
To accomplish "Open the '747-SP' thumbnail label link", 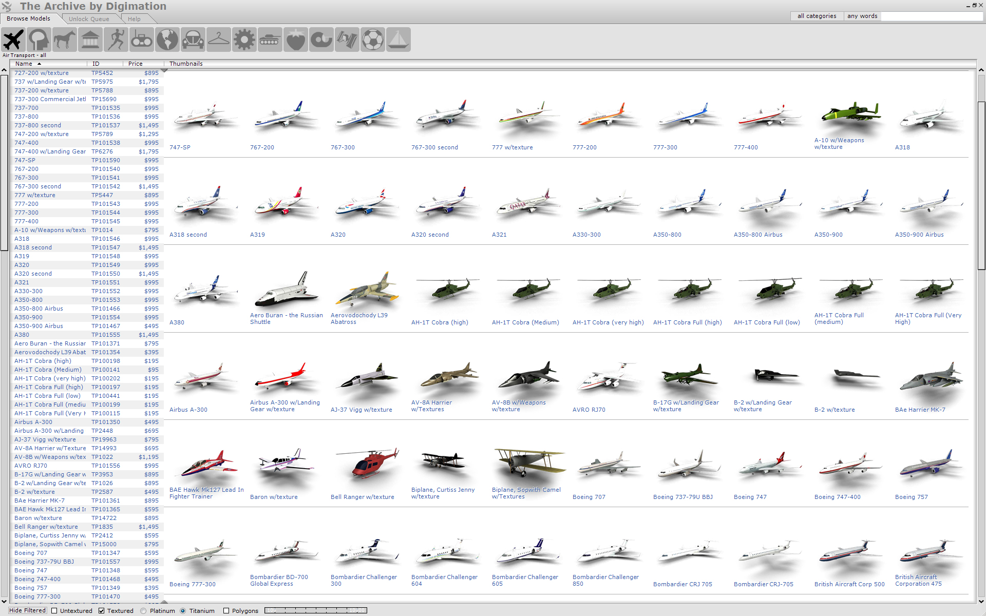I will coord(180,147).
